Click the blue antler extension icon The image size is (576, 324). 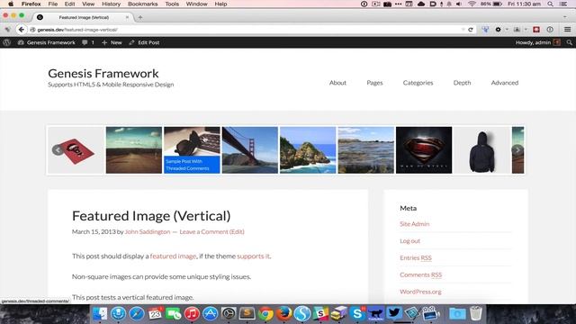click(x=485, y=30)
